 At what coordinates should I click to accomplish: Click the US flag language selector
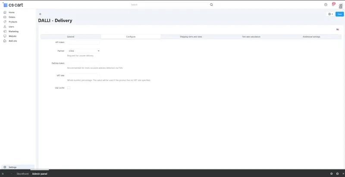pos(338,29)
